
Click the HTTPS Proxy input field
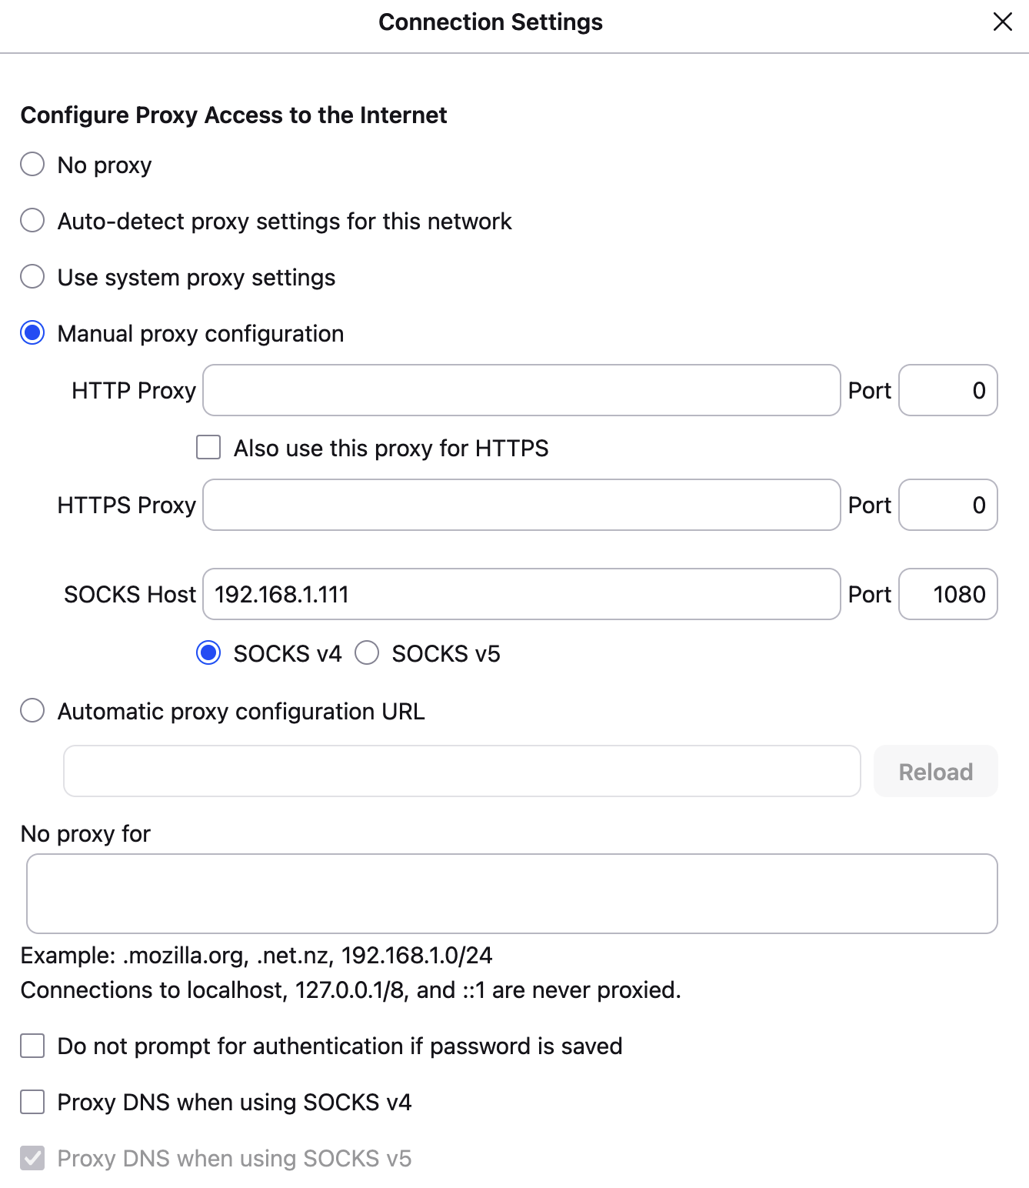[x=521, y=505]
